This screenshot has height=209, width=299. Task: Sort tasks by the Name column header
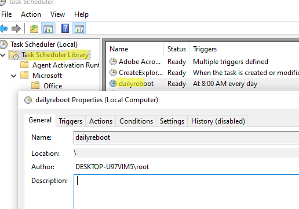point(135,49)
